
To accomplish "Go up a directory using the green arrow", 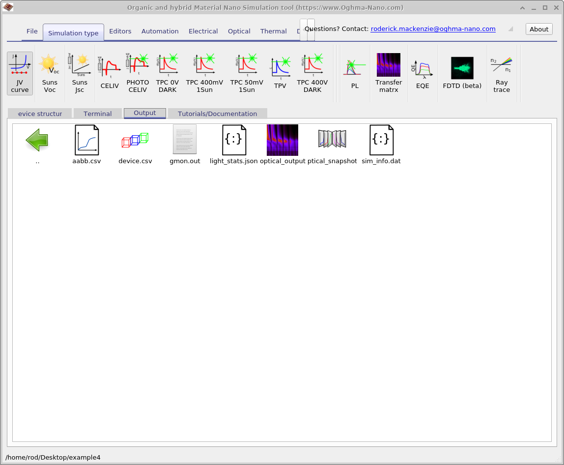I will click(37, 140).
